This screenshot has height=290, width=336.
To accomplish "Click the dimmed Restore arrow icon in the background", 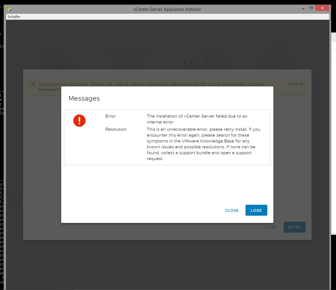I will (x=280, y=58).
